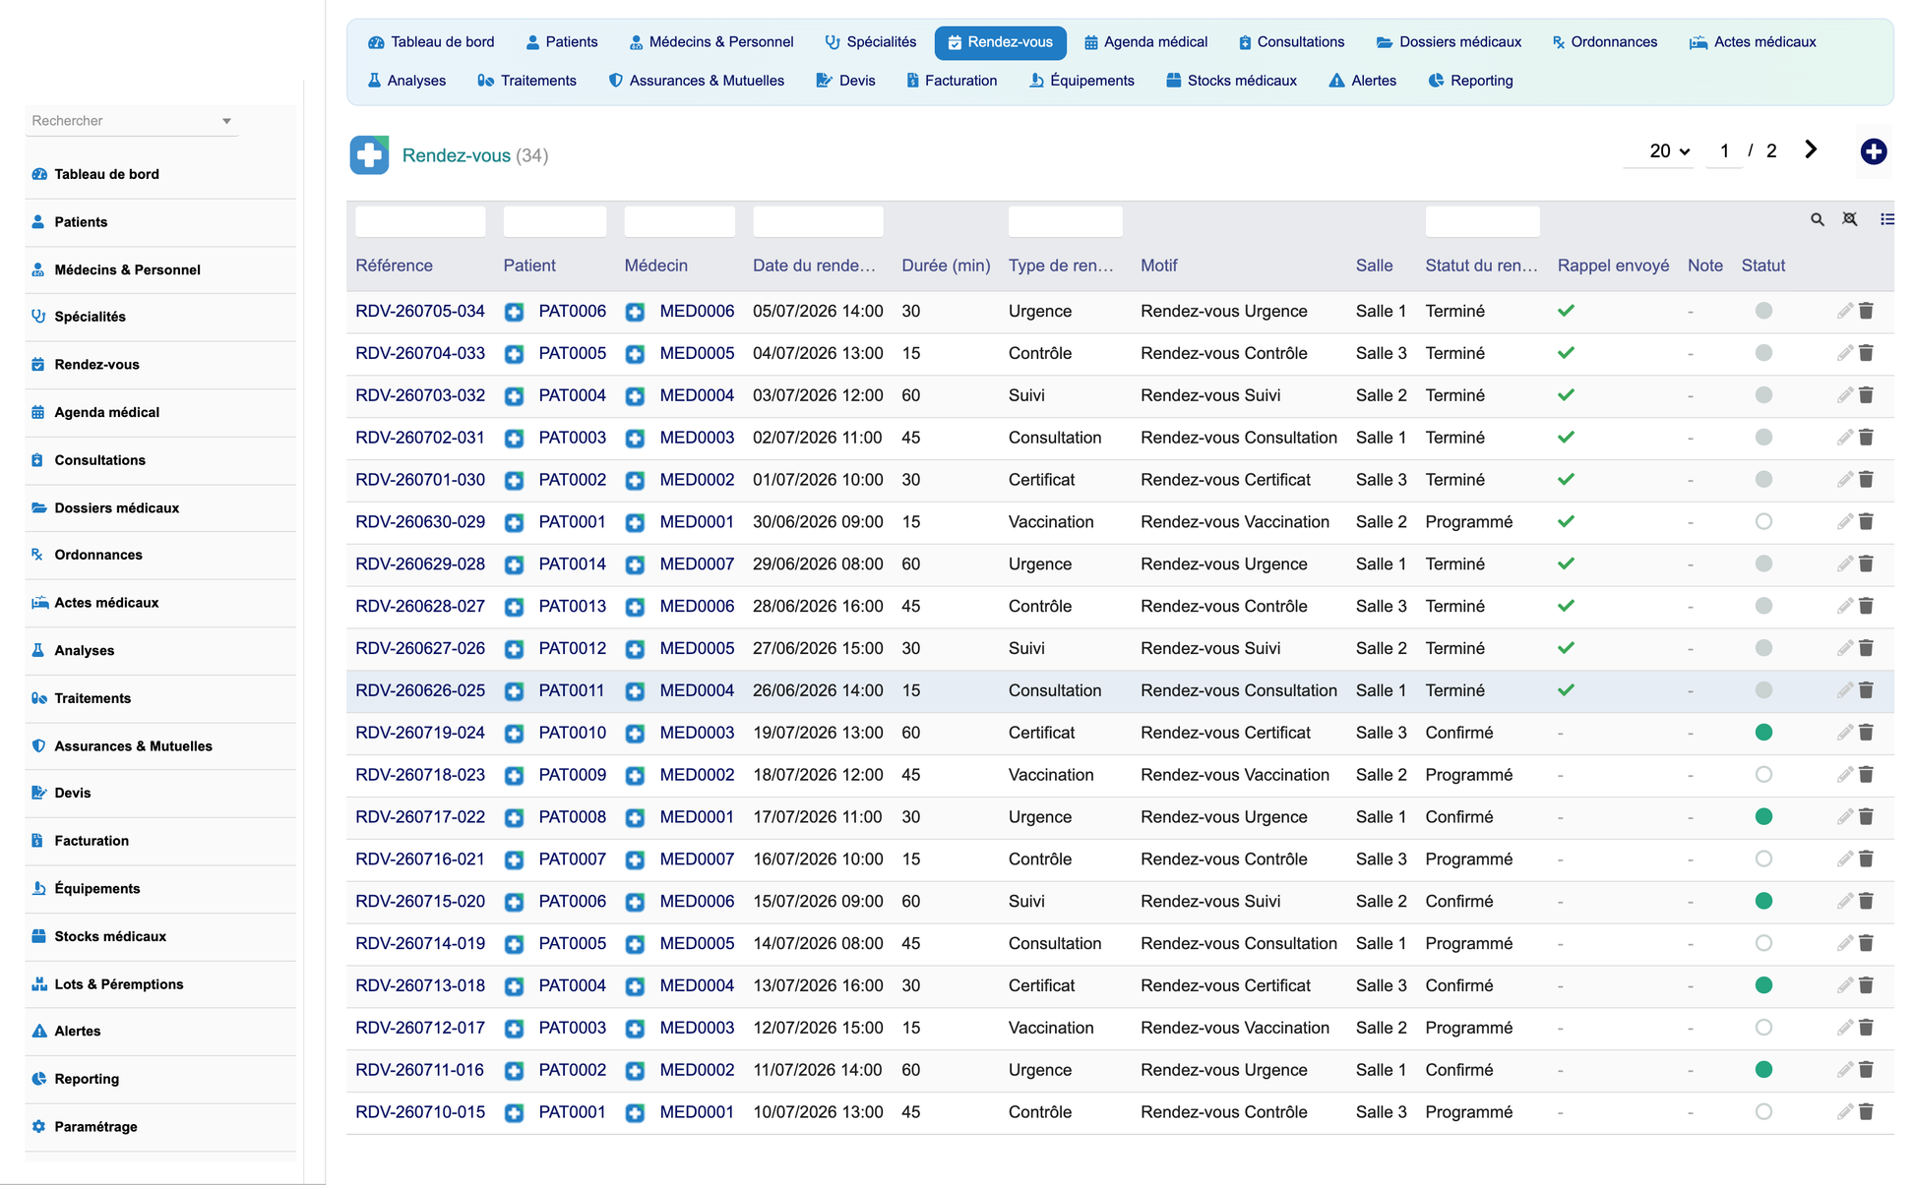Image resolution: width=1915 pixels, height=1185 pixels.
Task: Go to next page arrow
Action: [x=1811, y=149]
